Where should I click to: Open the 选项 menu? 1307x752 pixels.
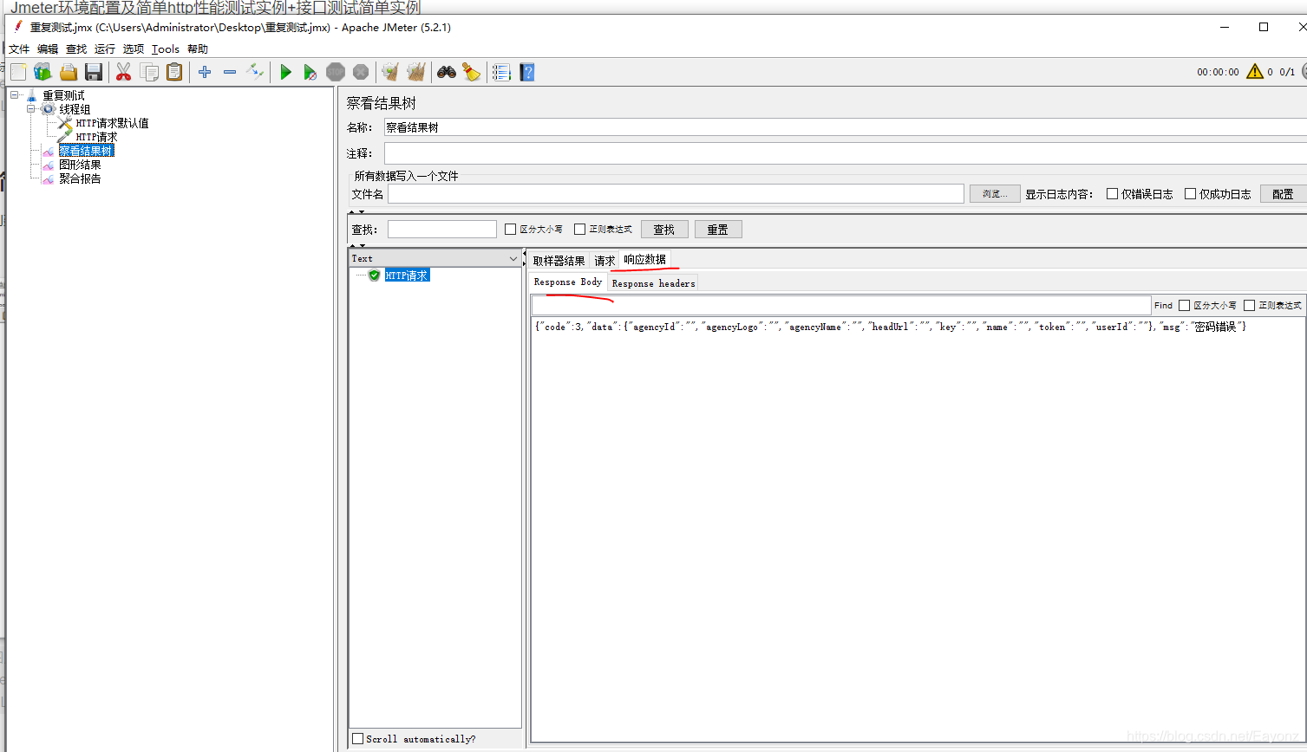134,49
